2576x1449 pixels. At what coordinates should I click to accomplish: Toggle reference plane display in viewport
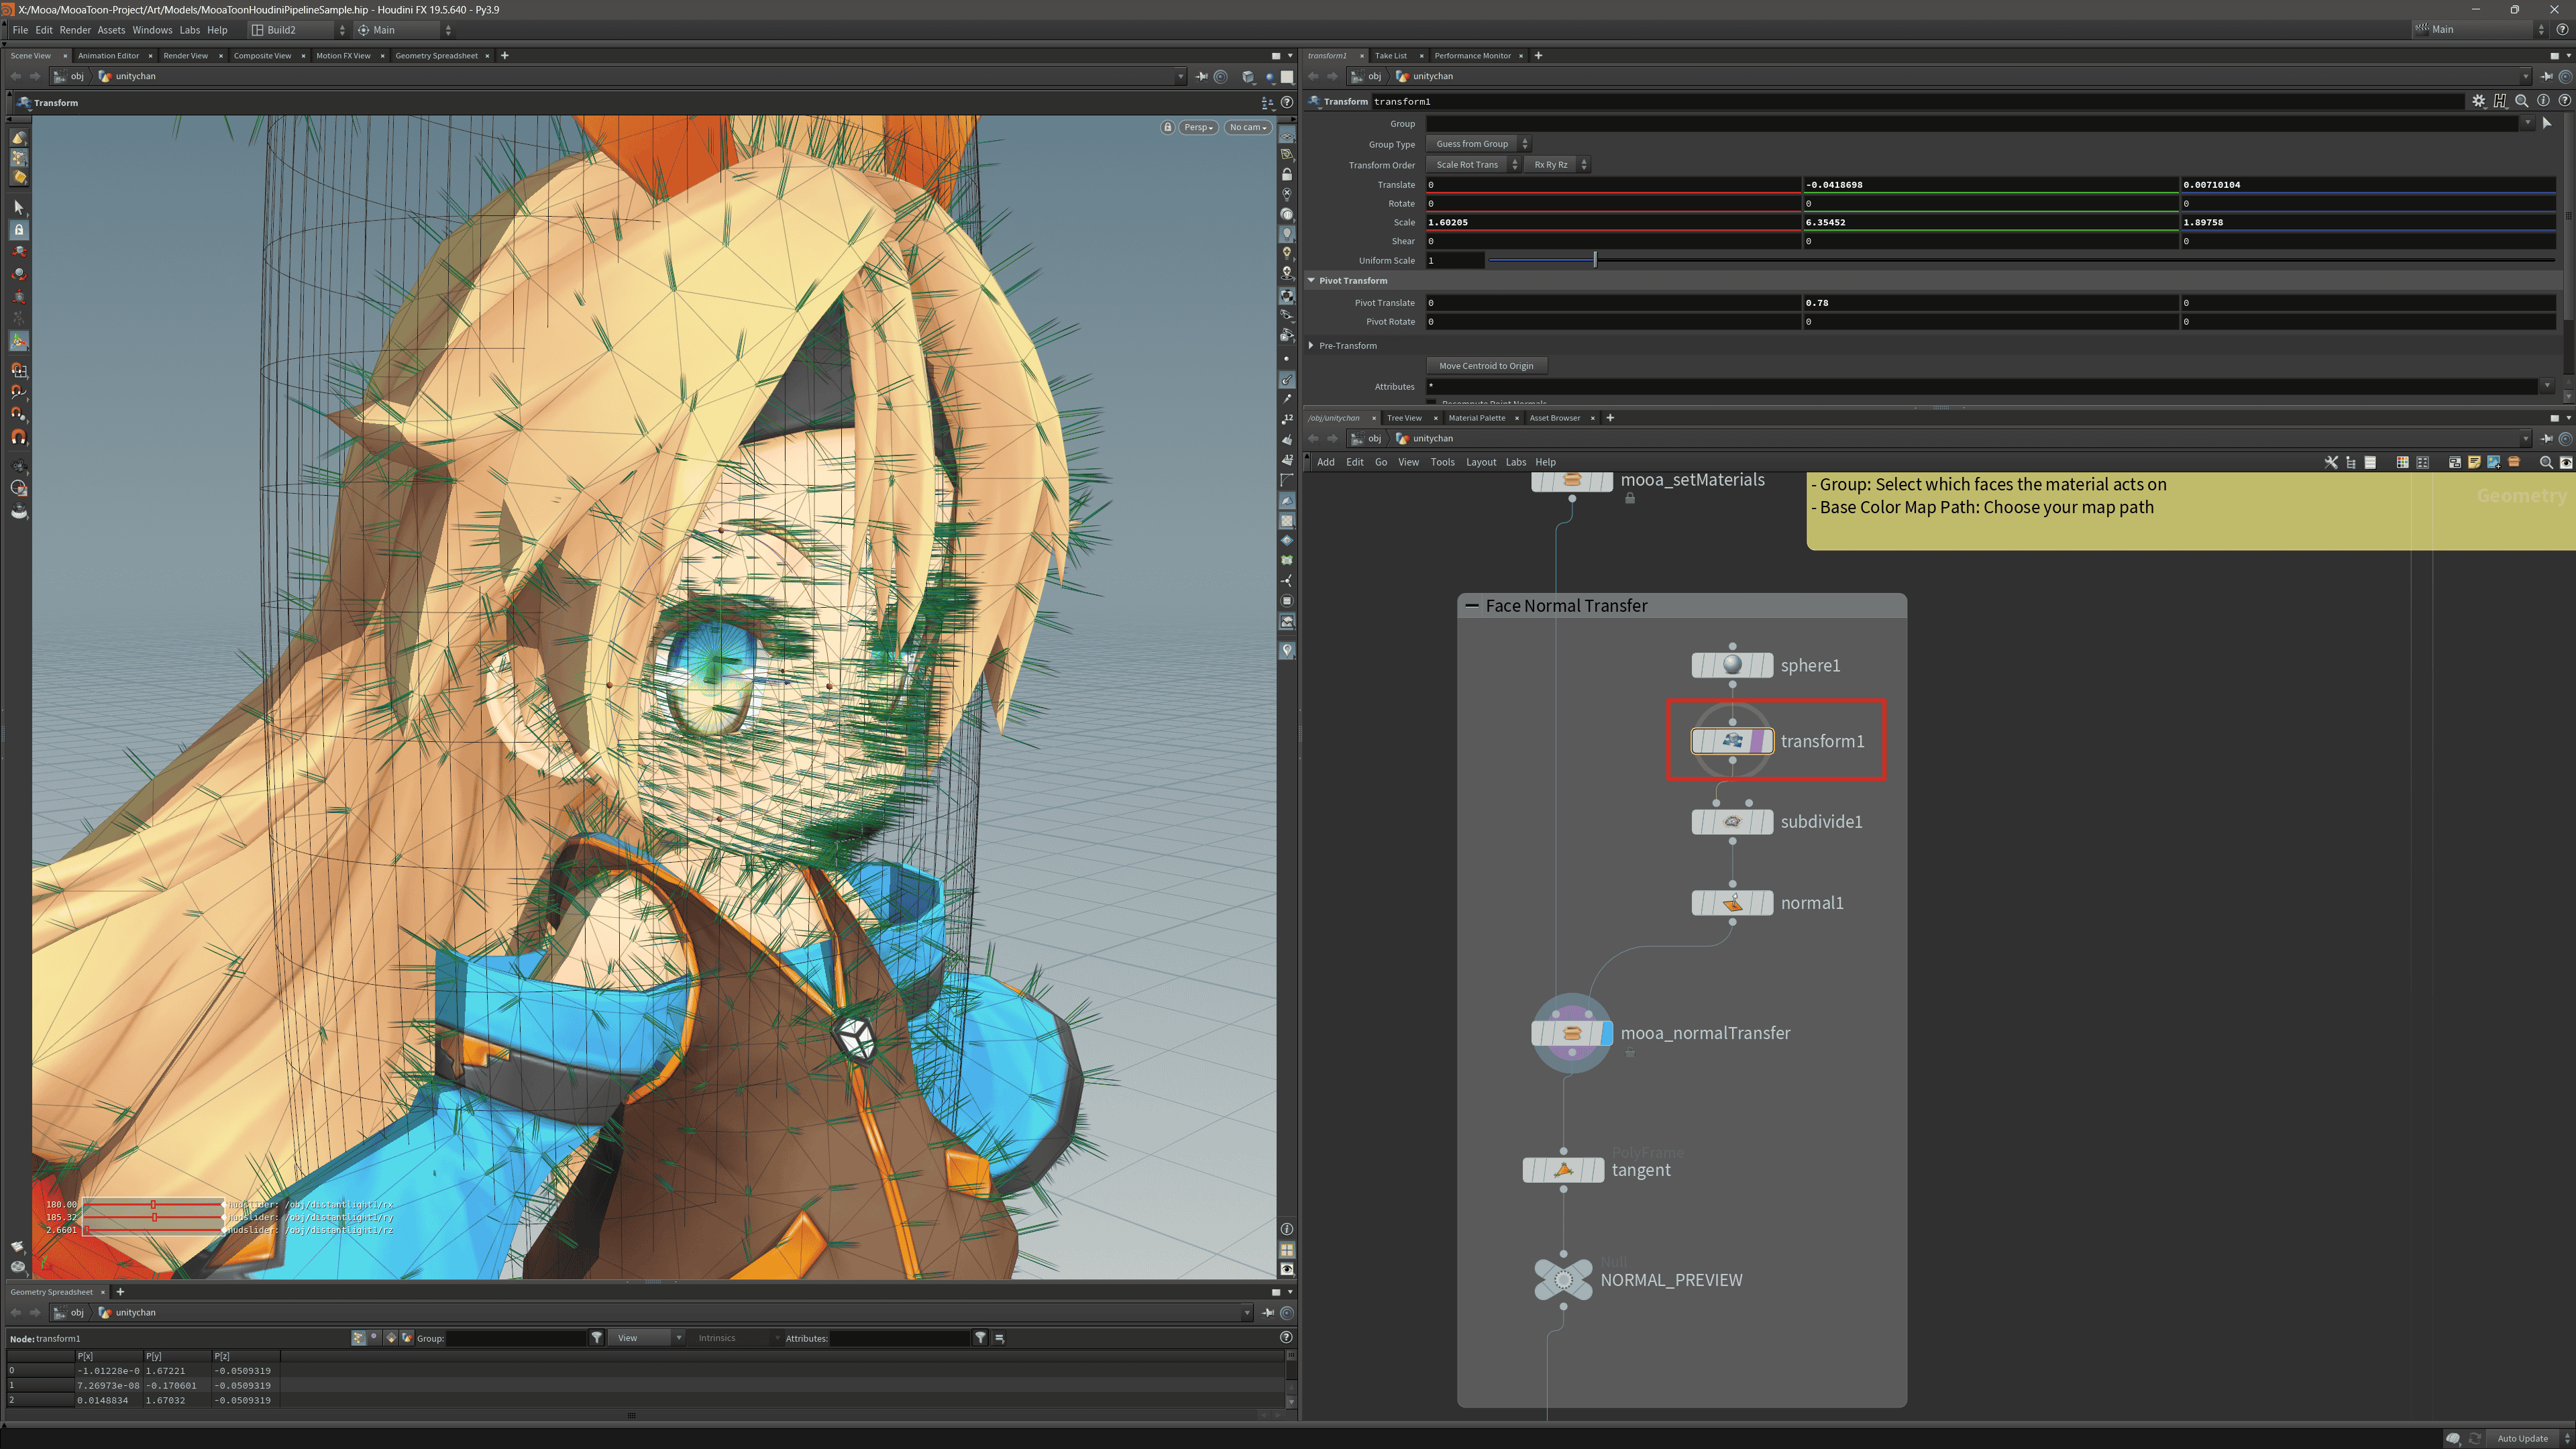[x=1287, y=136]
